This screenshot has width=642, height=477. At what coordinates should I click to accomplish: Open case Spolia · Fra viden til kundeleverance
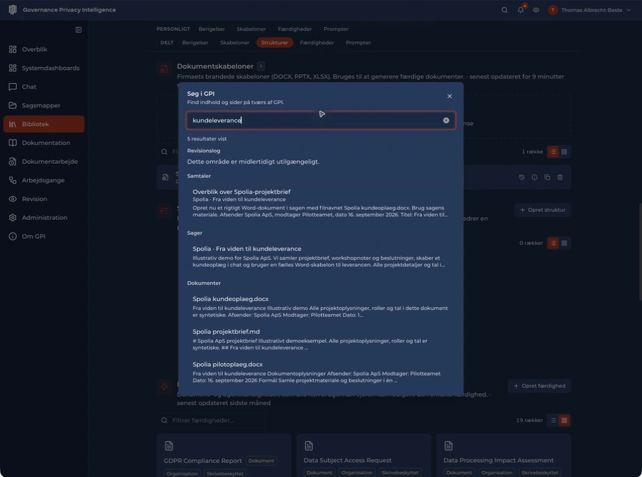coord(321,257)
